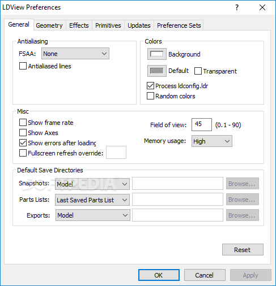Image resolution: width=276 pixels, height=286 pixels.
Task: Open the Parts Lists directory dropdown
Action: [x=92, y=200]
